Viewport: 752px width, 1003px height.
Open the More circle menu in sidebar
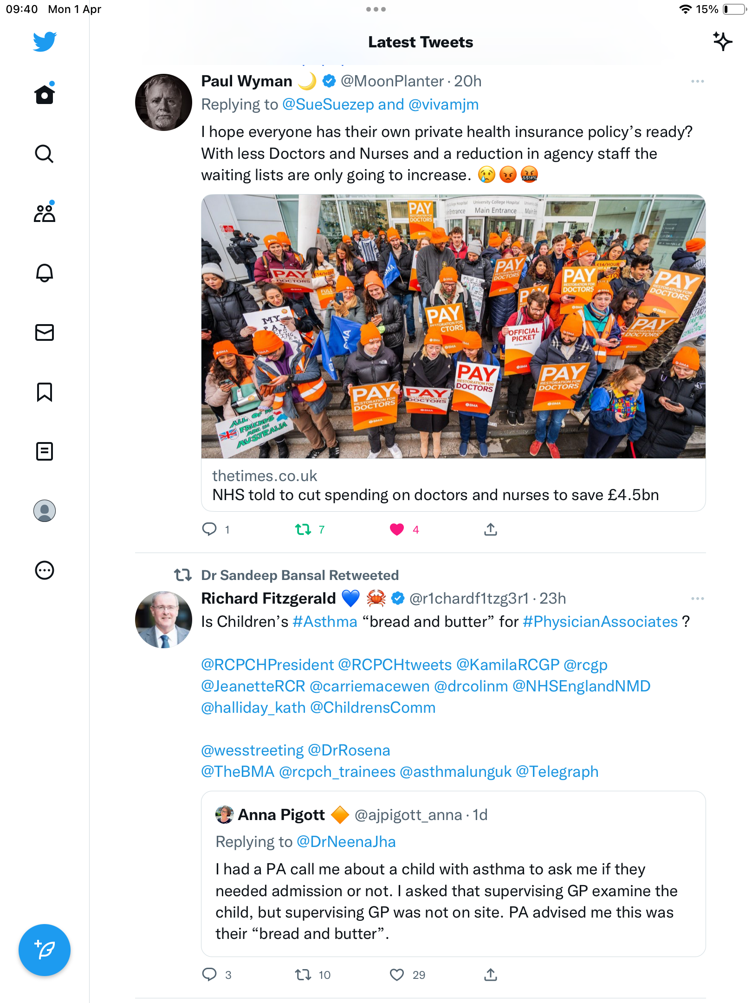[x=45, y=570]
